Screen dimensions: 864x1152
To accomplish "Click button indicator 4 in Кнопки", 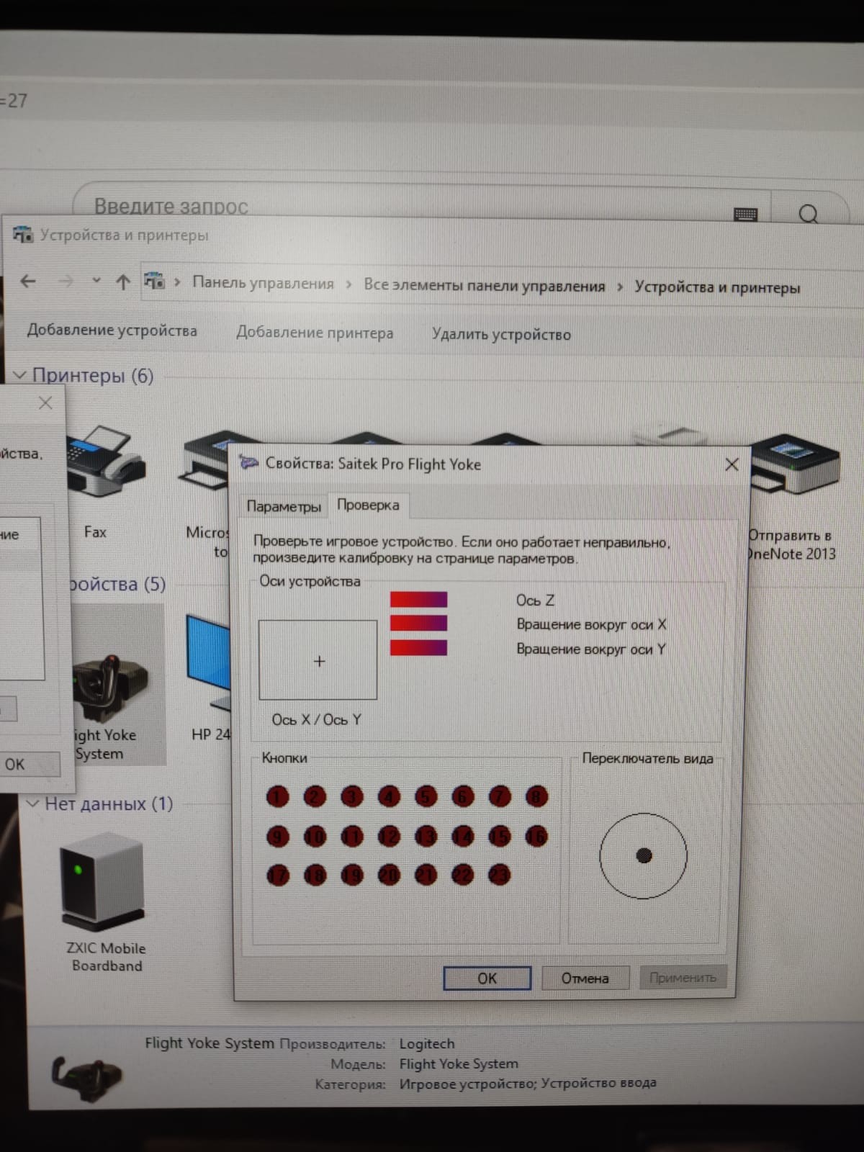I will click(389, 796).
